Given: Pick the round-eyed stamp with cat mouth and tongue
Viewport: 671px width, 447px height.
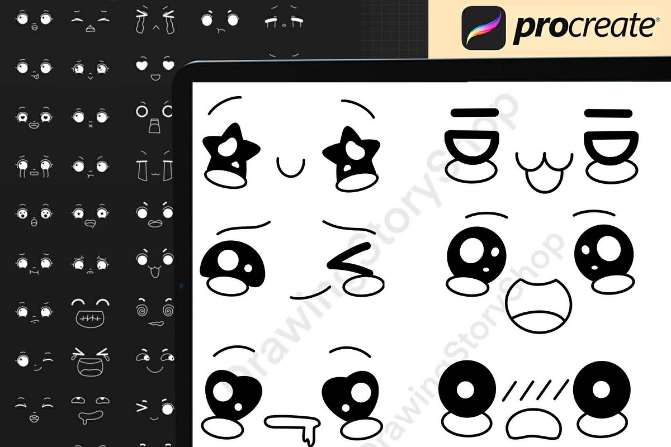Looking at the screenshot, I should tap(154, 264).
